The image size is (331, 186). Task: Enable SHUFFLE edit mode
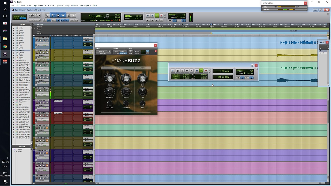(16, 16)
